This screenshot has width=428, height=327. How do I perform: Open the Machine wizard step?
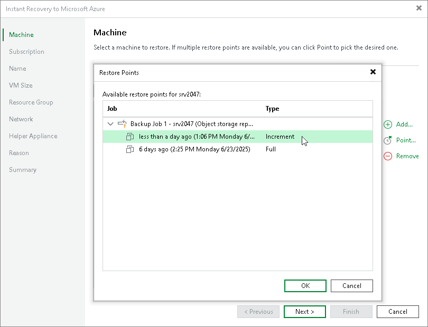coord(21,35)
